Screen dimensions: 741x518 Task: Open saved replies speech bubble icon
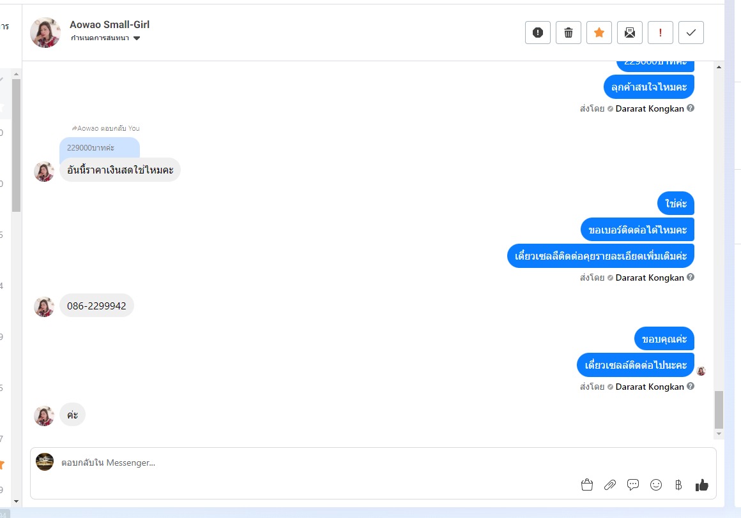coord(633,485)
